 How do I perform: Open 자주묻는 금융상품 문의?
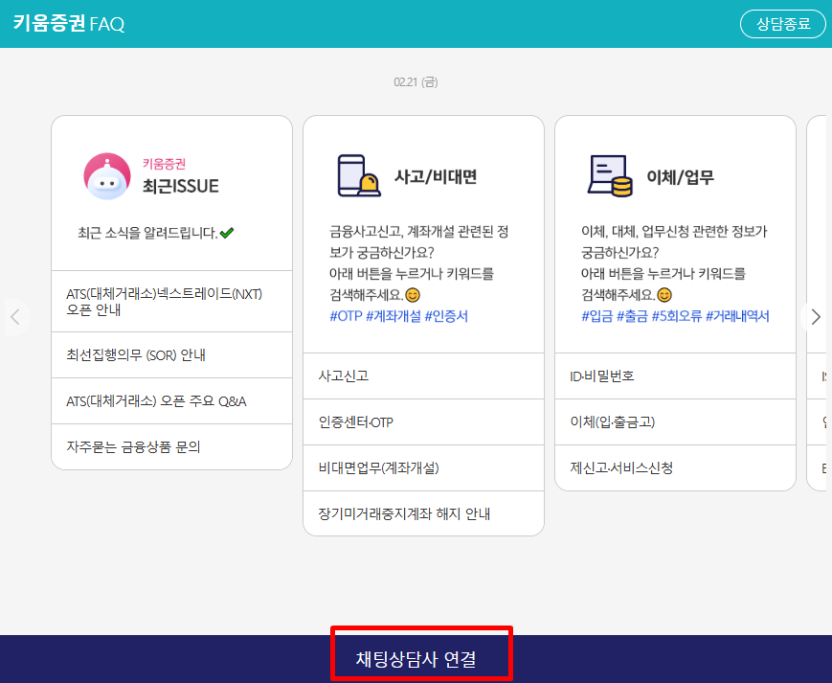172,446
